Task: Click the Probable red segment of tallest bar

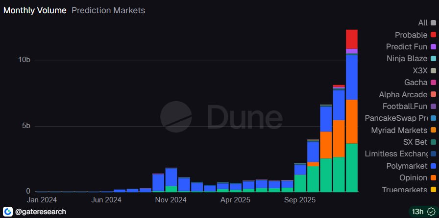Action: [352, 39]
